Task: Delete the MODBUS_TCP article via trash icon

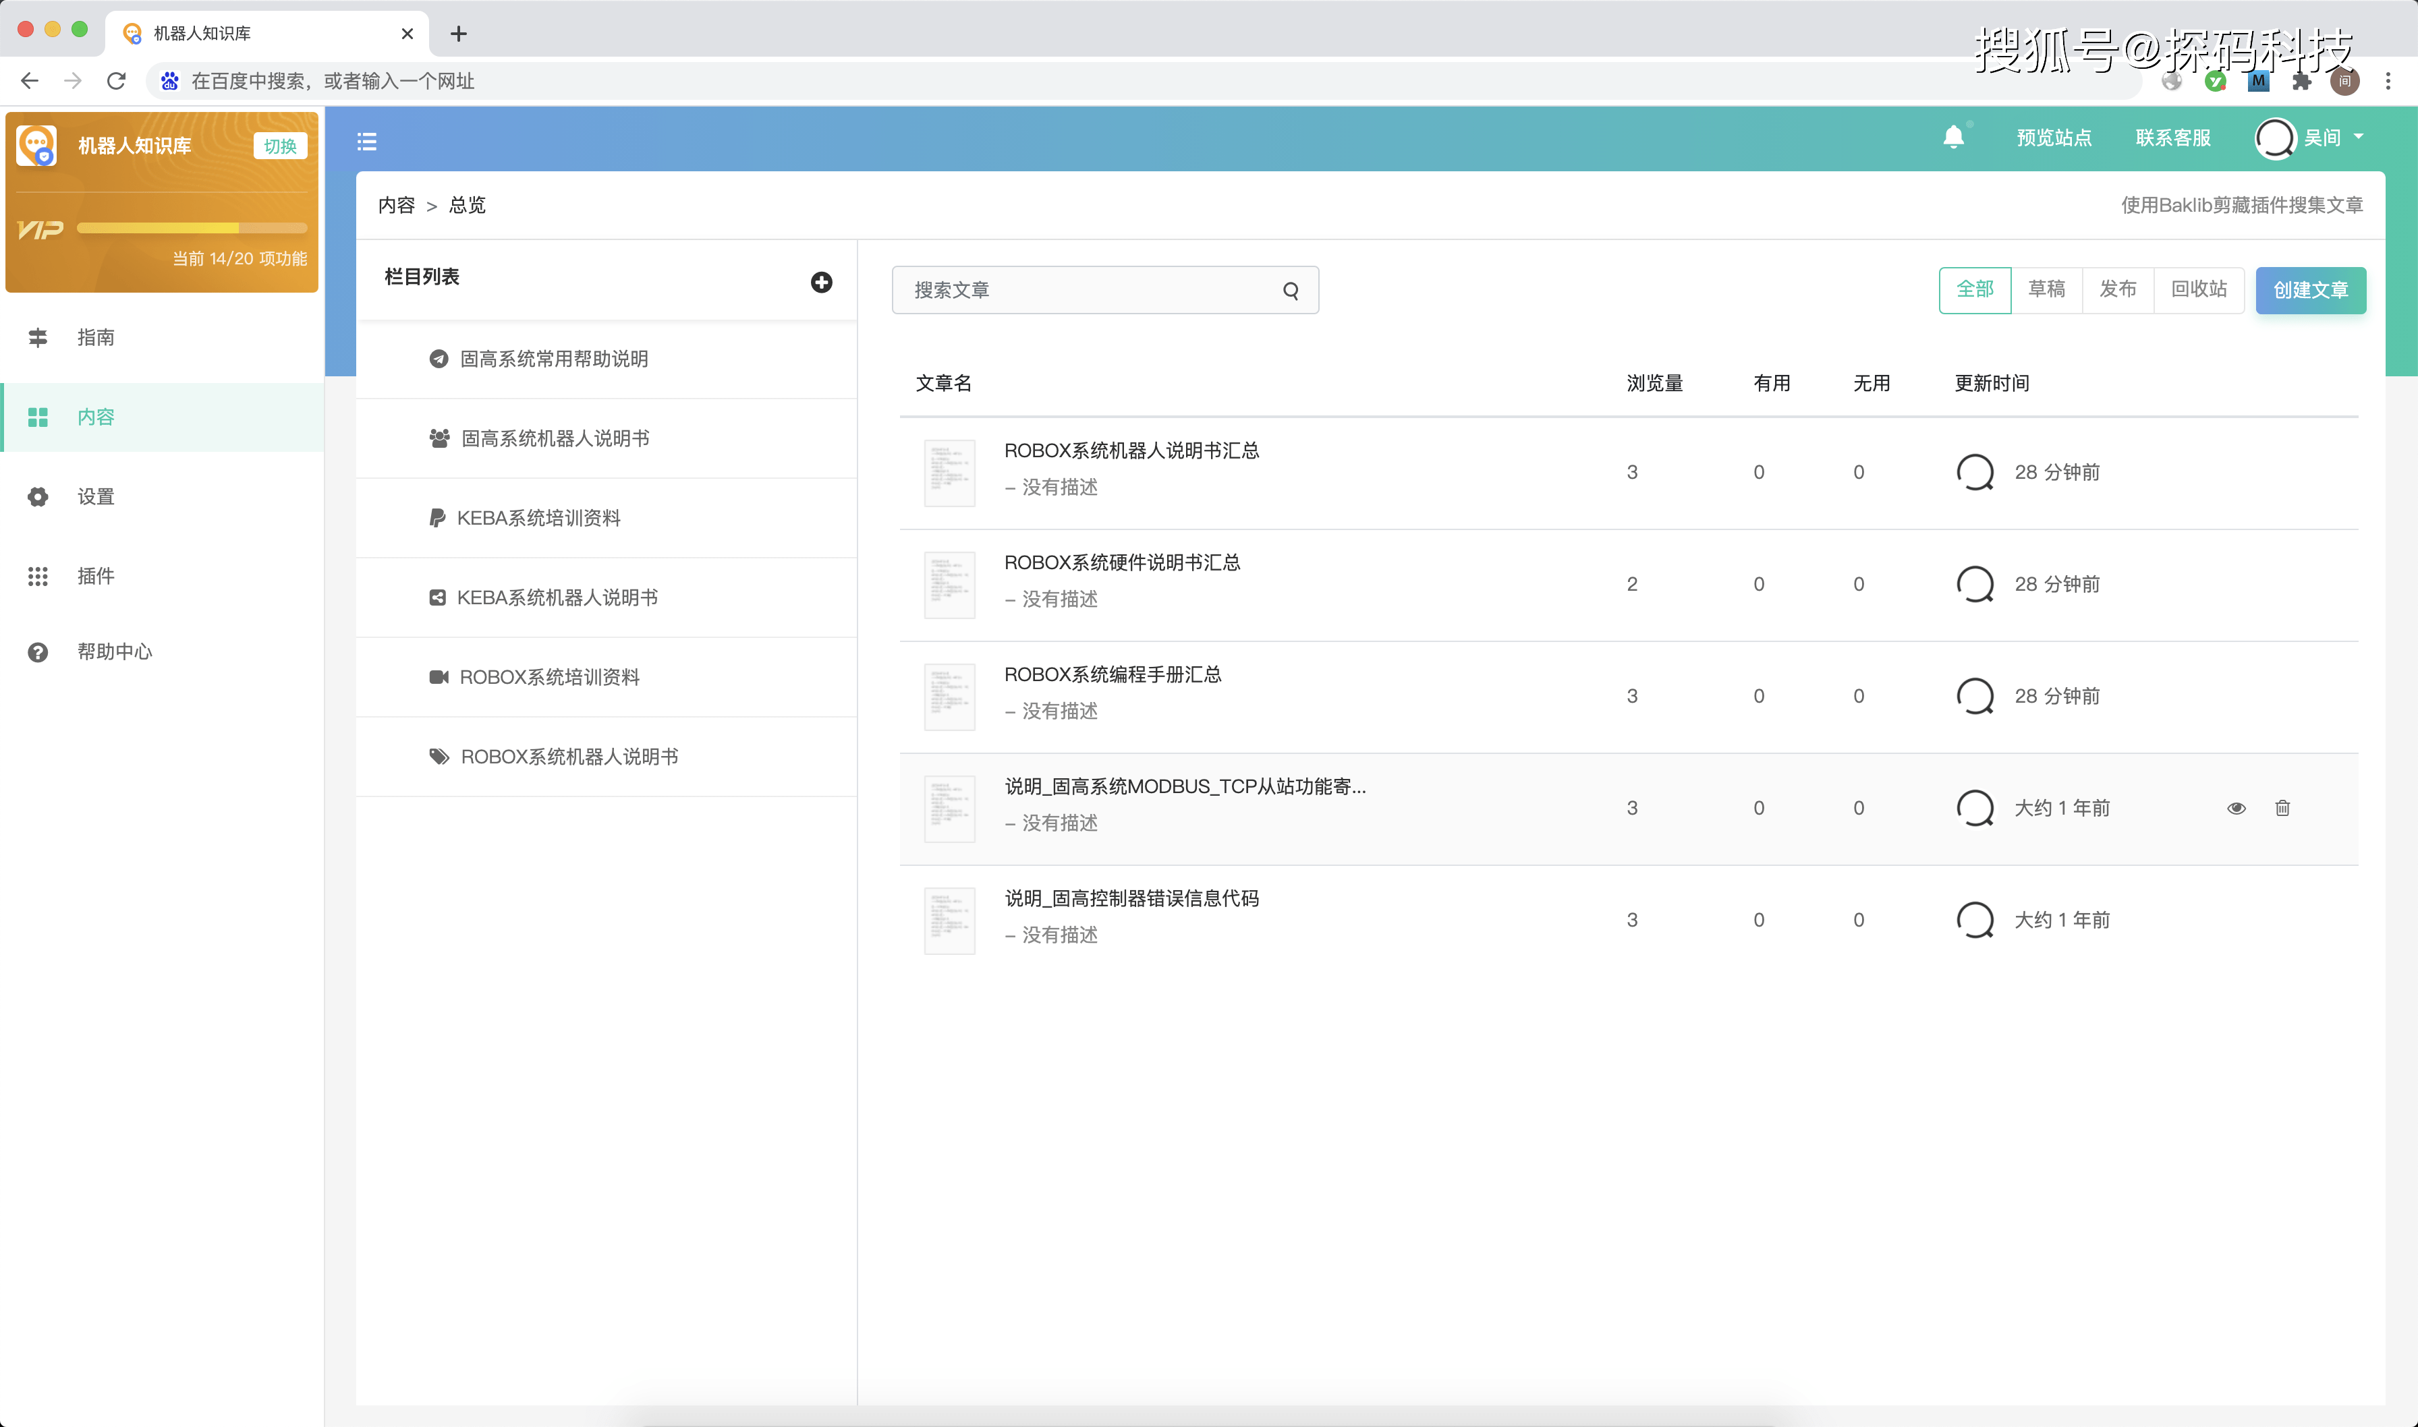Action: point(2283,808)
